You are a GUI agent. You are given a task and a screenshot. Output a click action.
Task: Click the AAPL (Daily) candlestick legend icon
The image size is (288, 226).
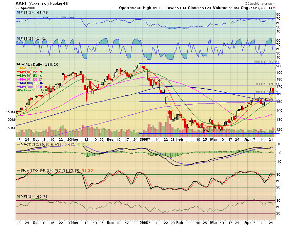click(18, 64)
